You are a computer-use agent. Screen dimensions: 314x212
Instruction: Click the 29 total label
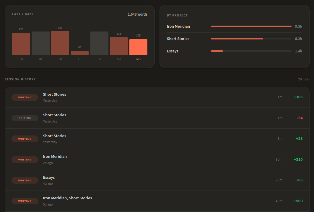[x=304, y=79]
